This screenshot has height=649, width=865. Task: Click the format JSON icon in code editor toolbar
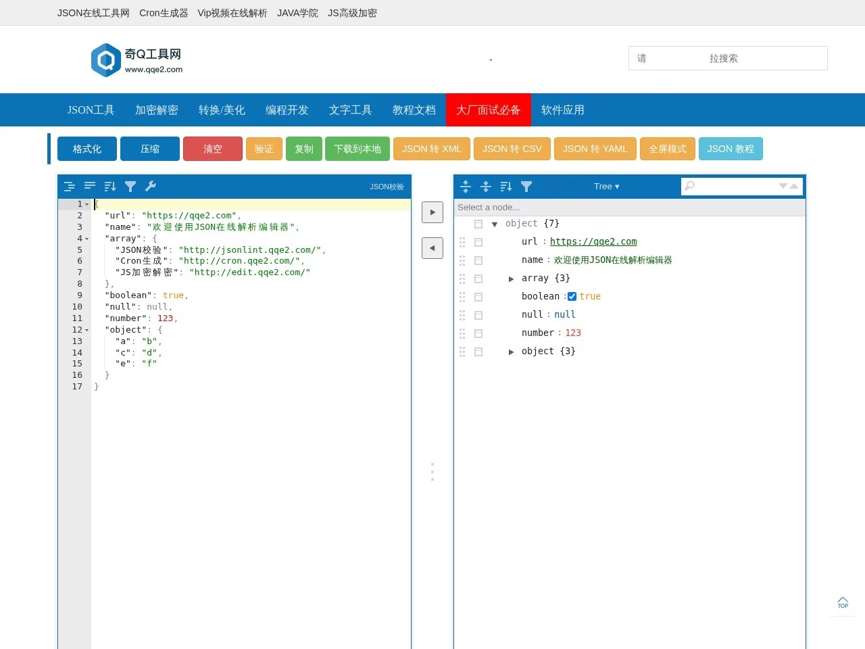[69, 187]
